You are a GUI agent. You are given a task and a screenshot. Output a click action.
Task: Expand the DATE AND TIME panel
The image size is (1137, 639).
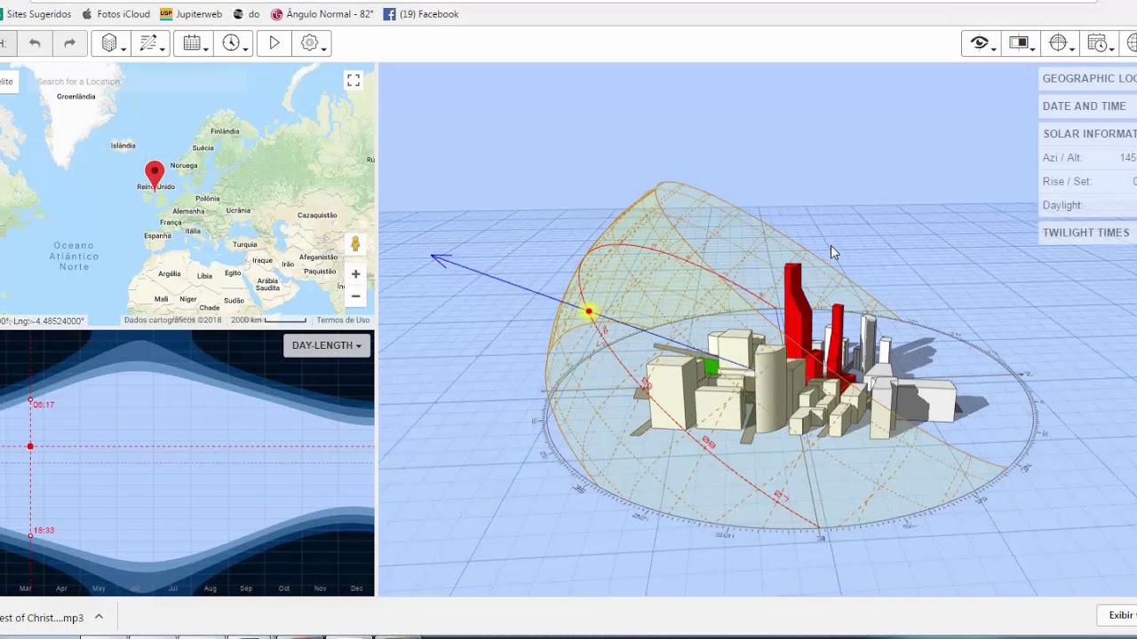point(1088,106)
